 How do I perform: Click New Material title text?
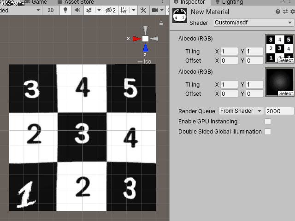(x=210, y=12)
